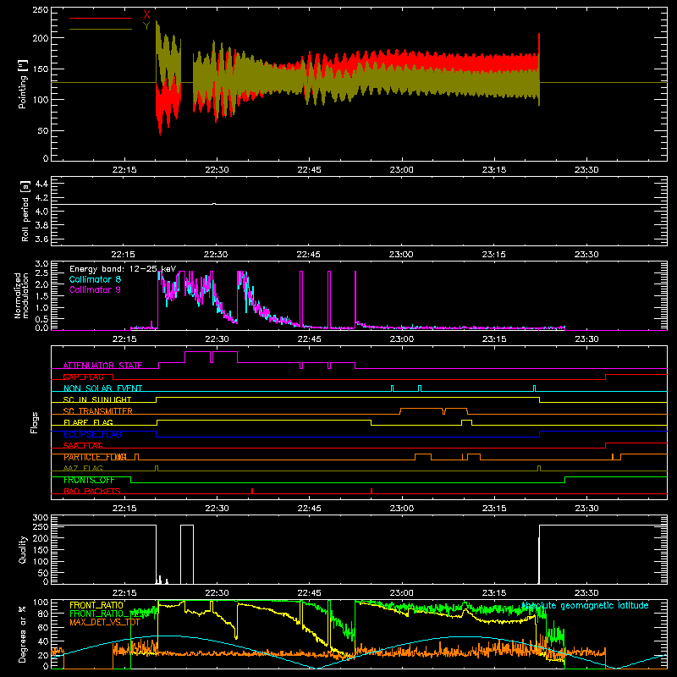Click the 'SAA_FLAG' flag label

pyautogui.click(x=83, y=445)
